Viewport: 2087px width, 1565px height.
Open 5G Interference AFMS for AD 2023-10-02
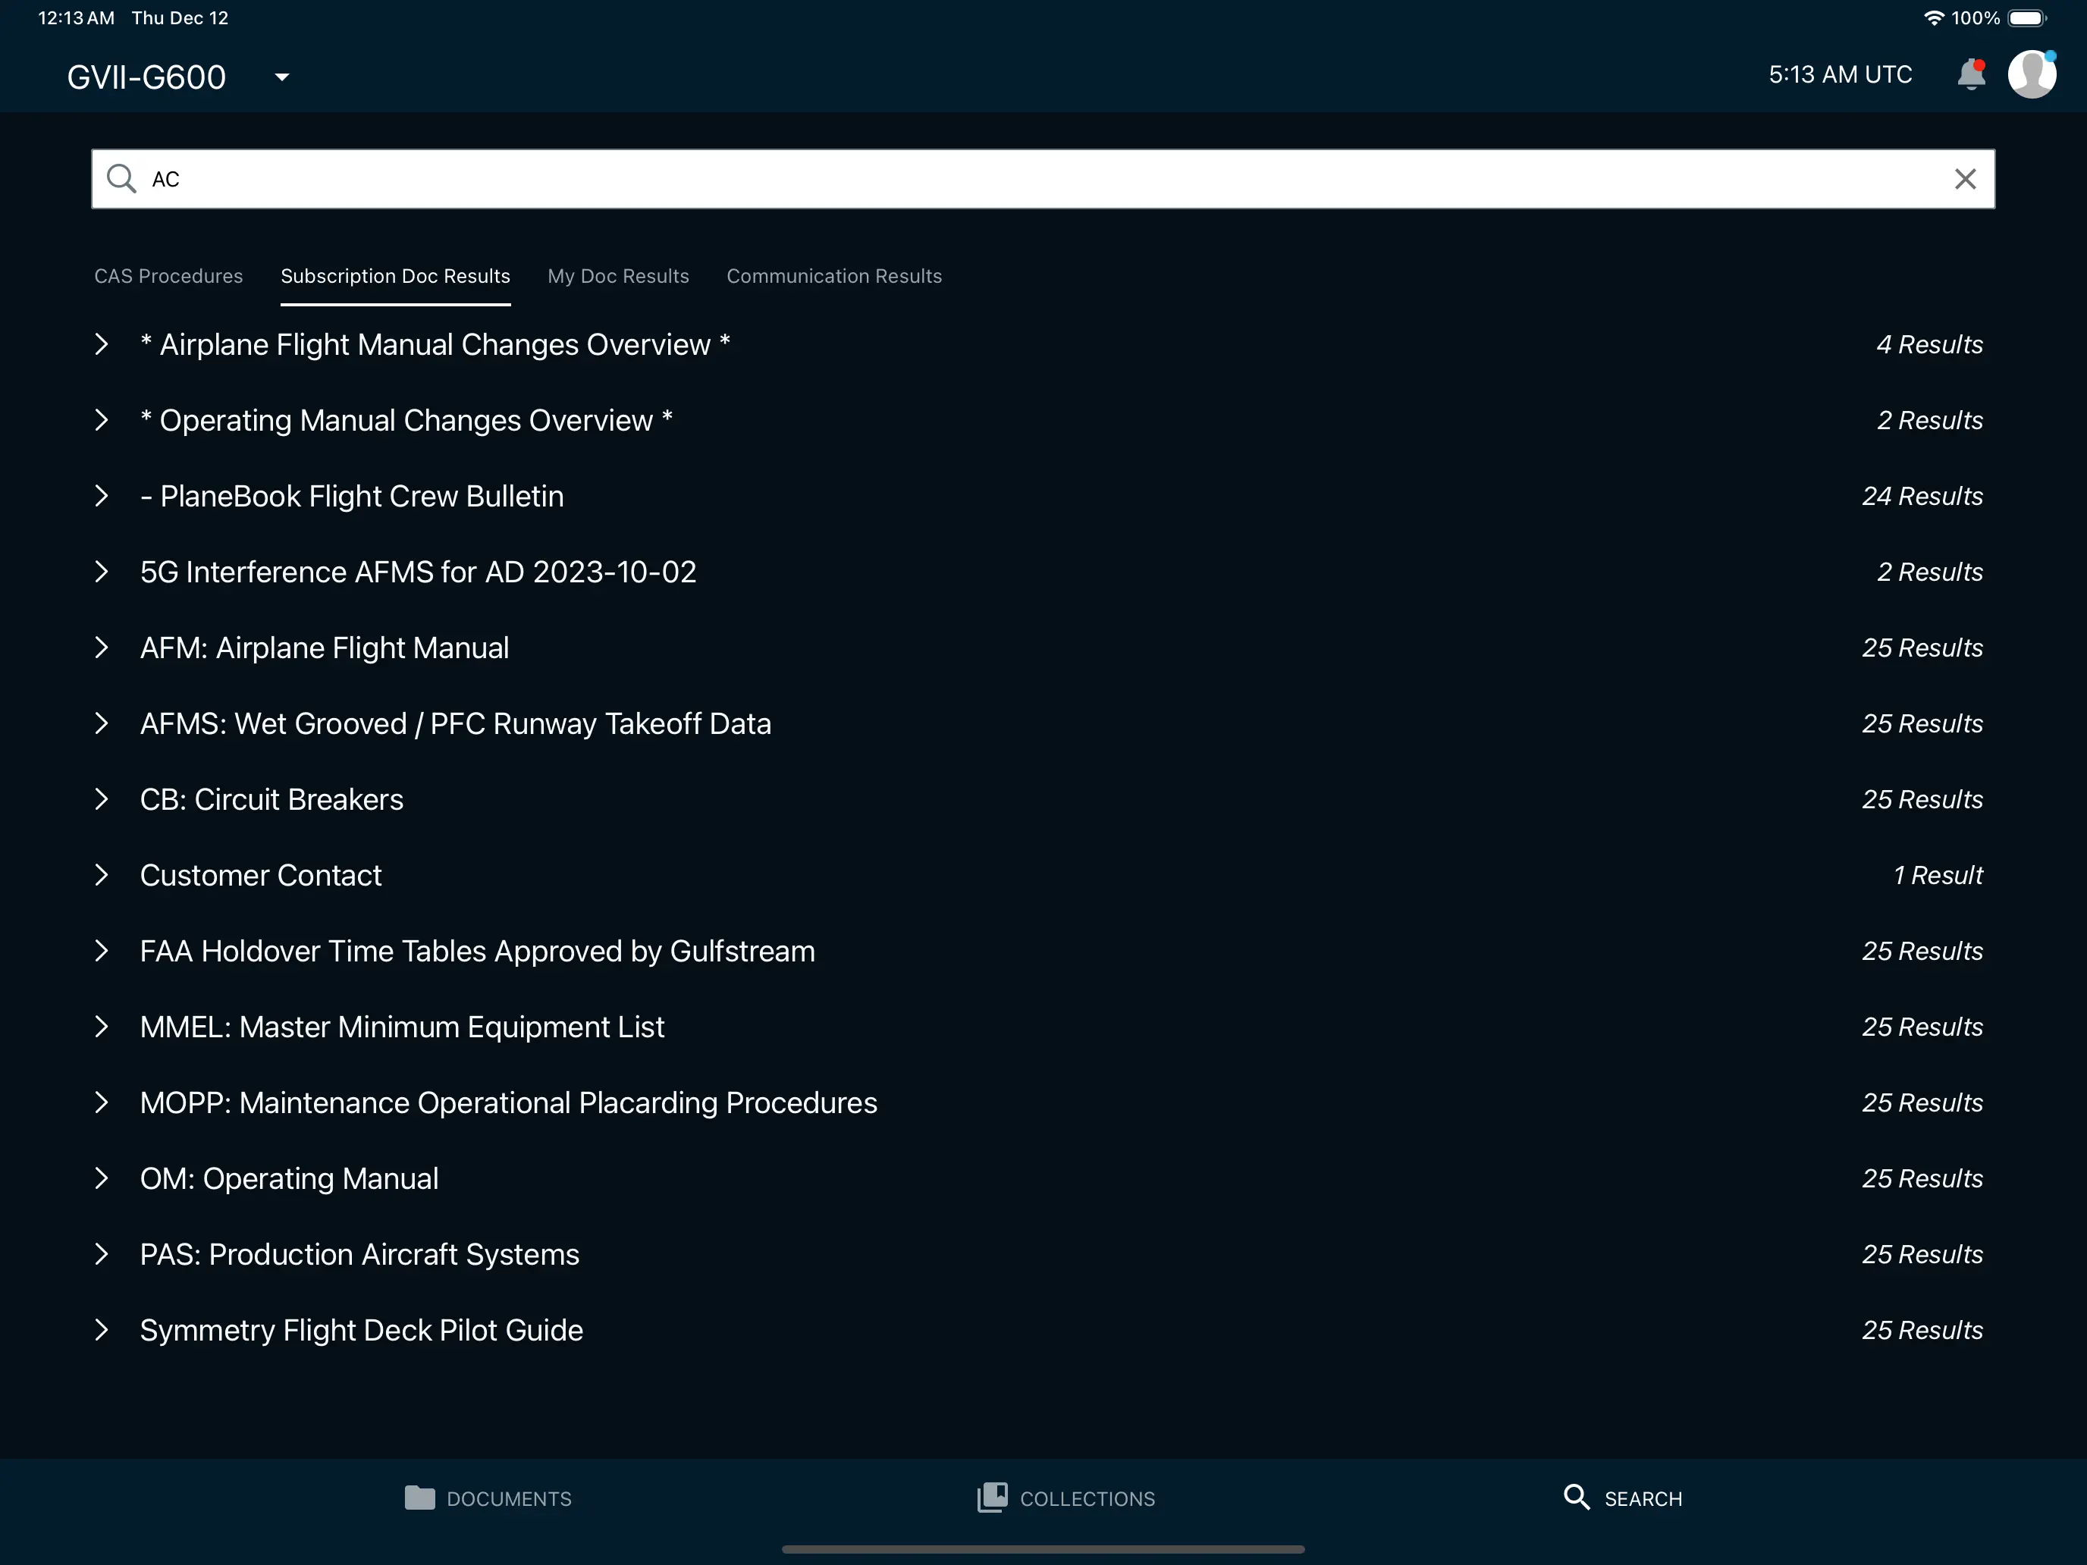(x=418, y=572)
